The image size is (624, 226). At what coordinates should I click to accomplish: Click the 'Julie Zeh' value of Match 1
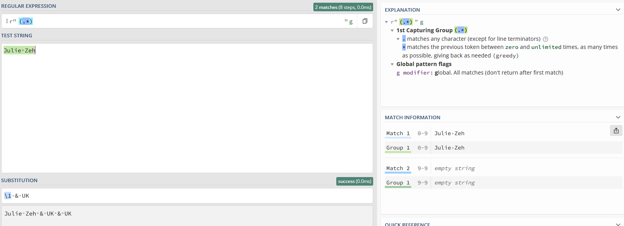coord(449,133)
